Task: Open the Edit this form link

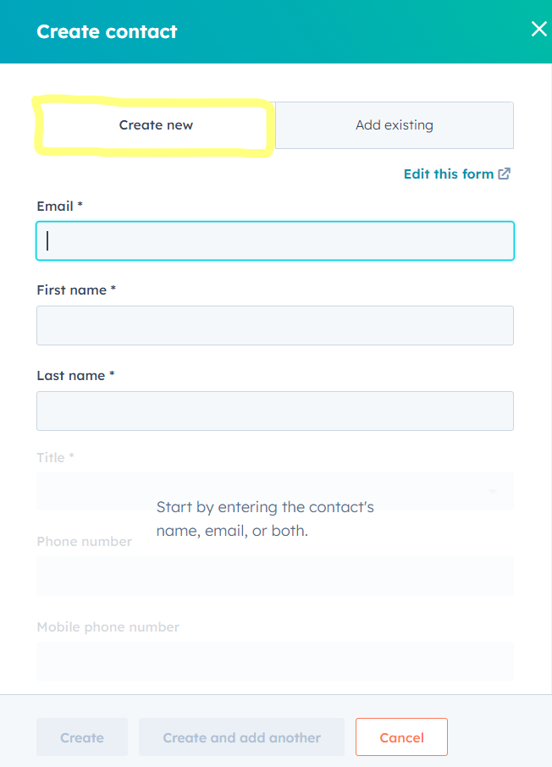Action: (448, 174)
